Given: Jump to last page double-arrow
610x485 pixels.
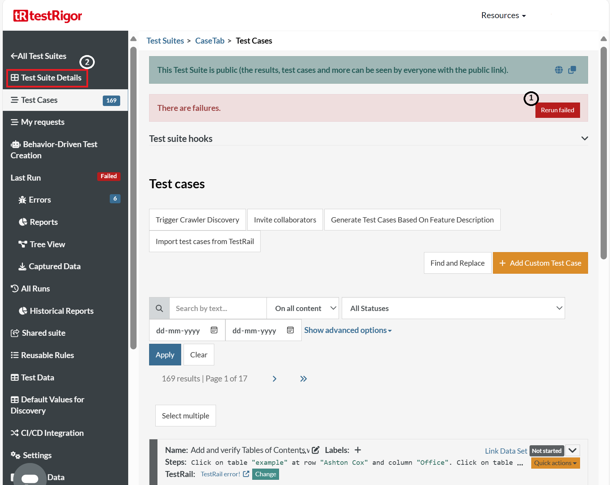Looking at the screenshot, I should [x=303, y=379].
